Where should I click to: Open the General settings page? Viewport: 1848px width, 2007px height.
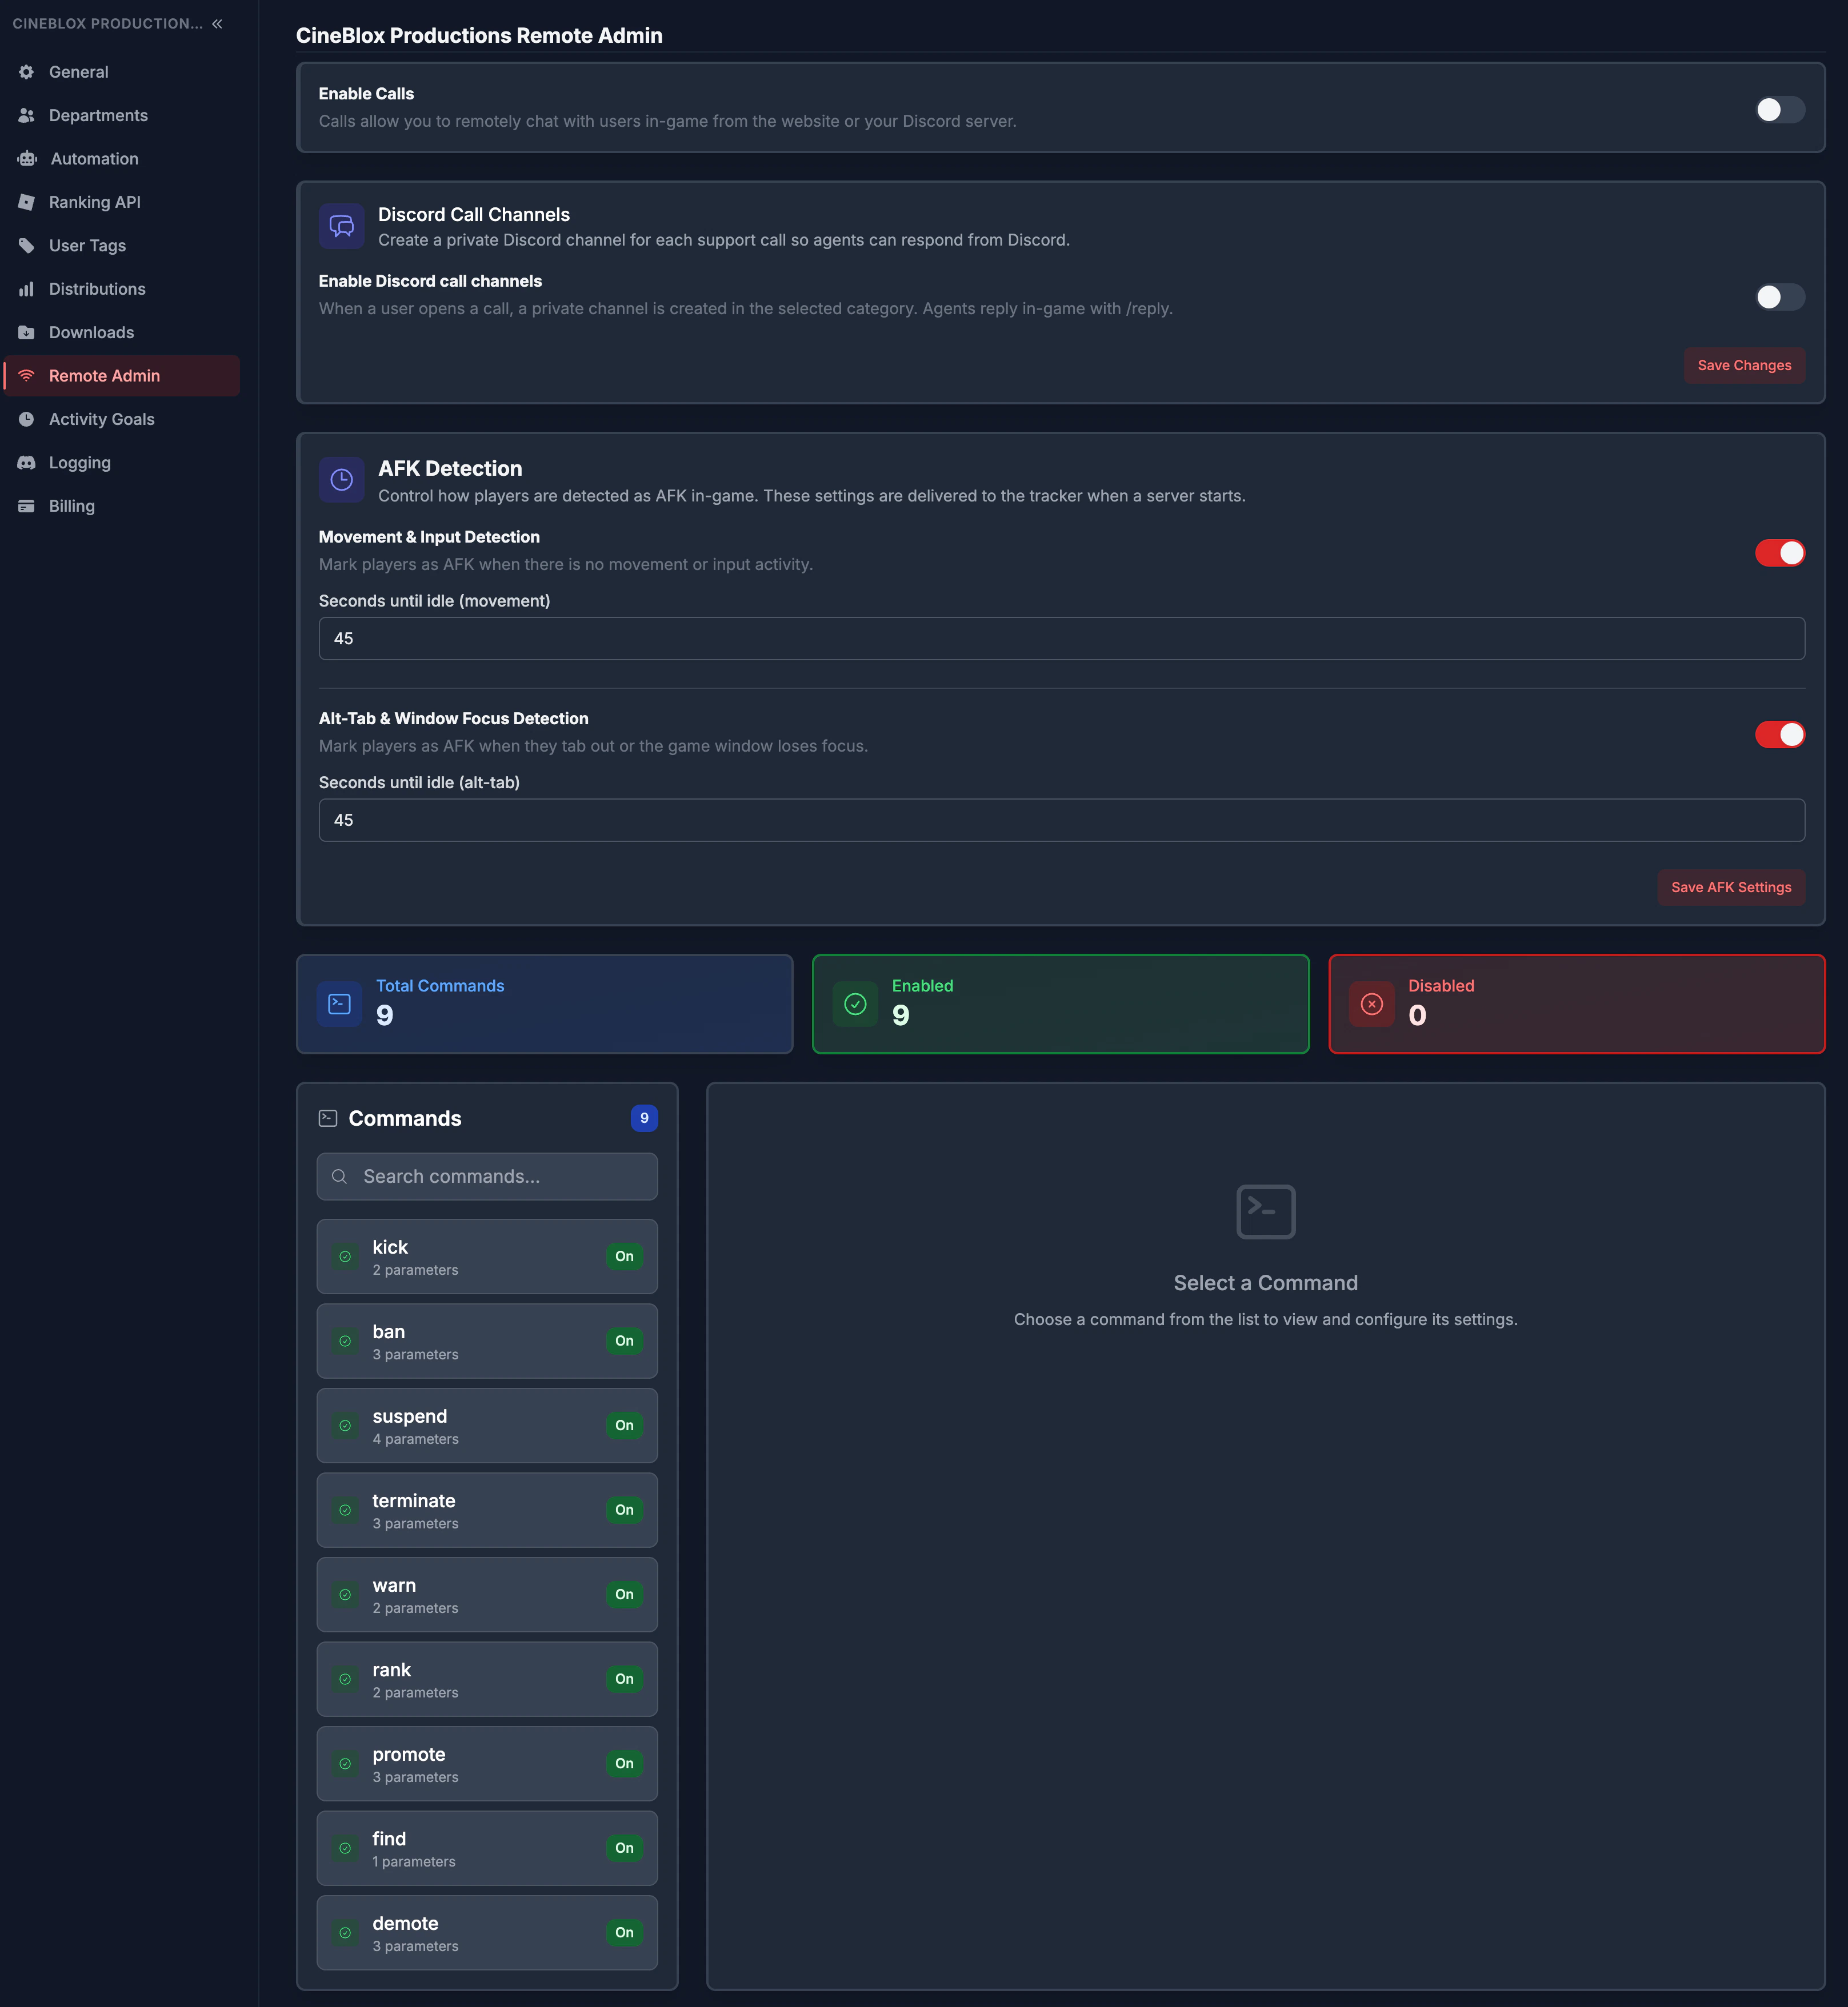(x=122, y=72)
